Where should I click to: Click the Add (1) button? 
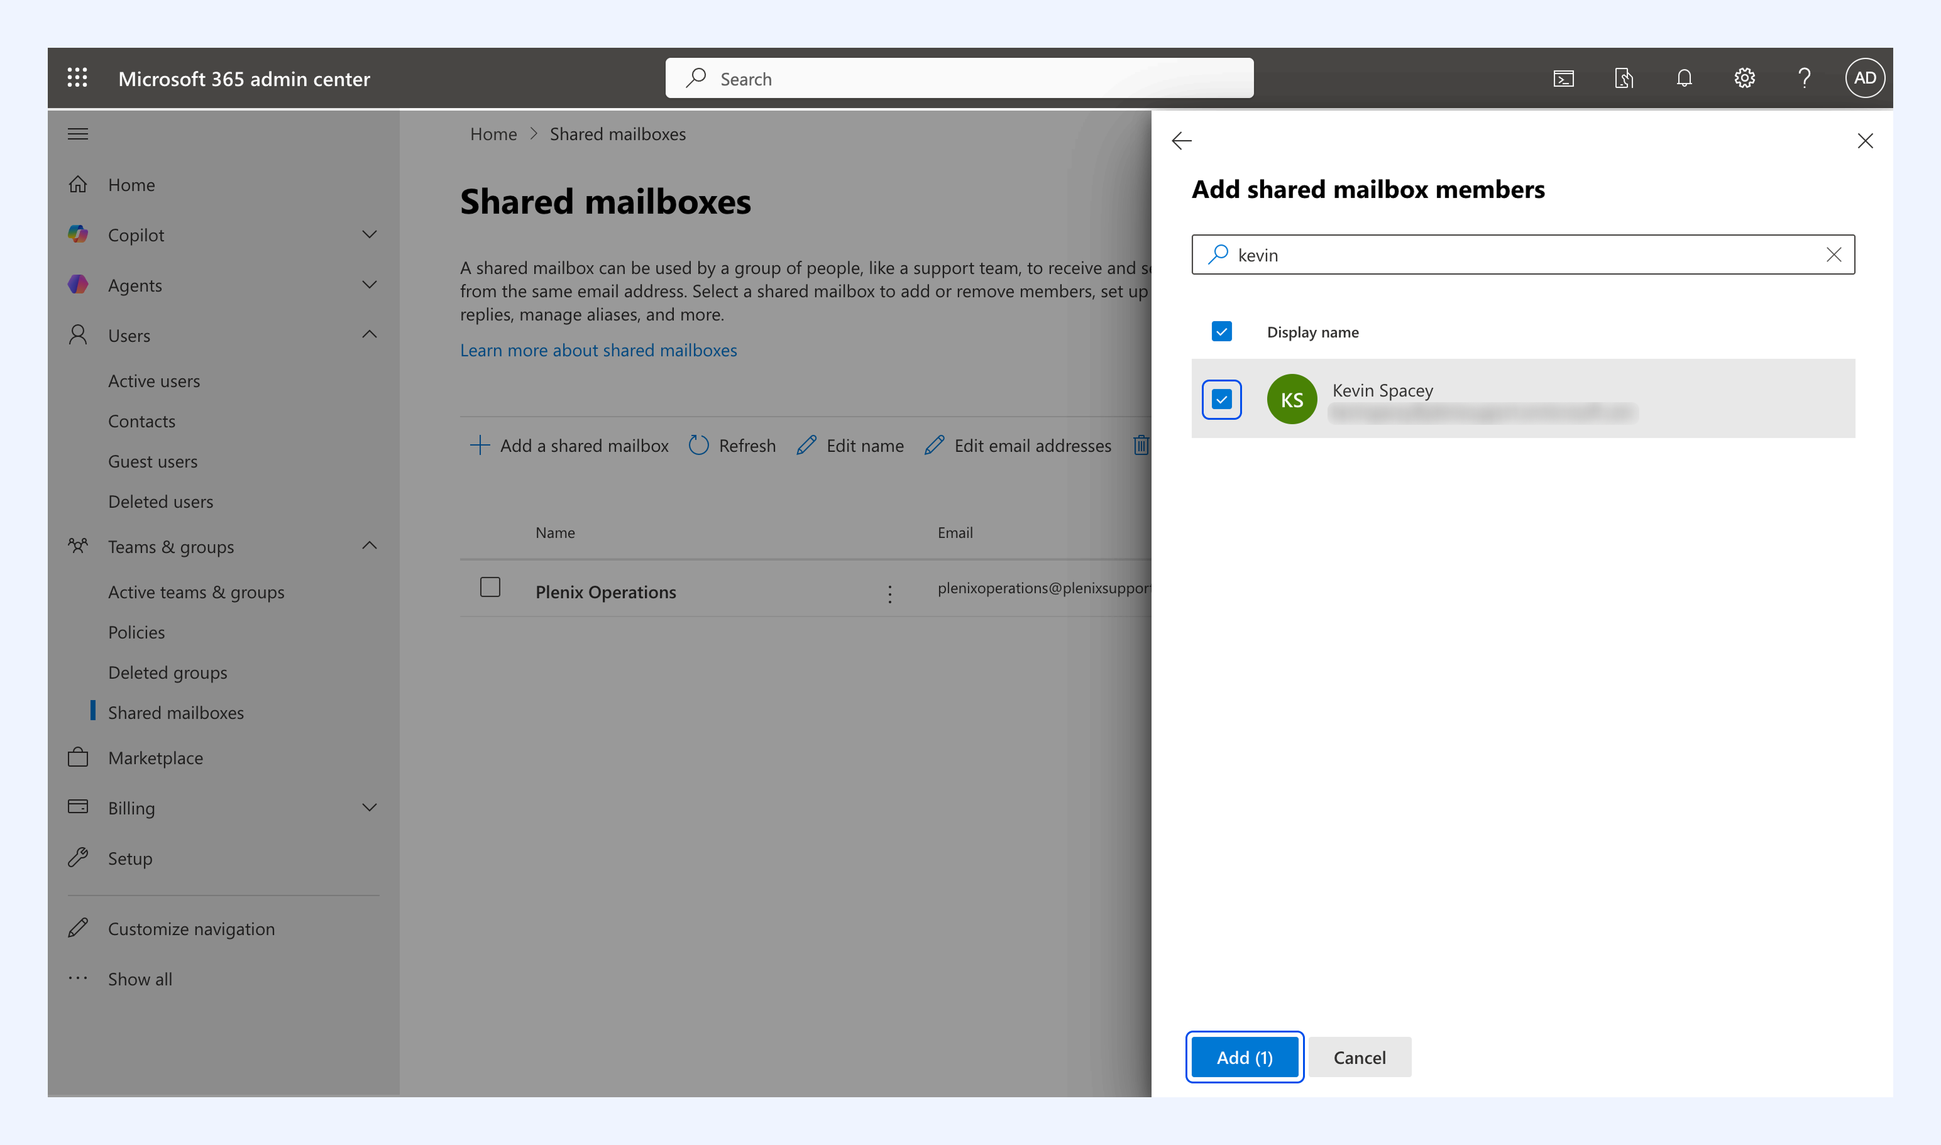coord(1244,1057)
